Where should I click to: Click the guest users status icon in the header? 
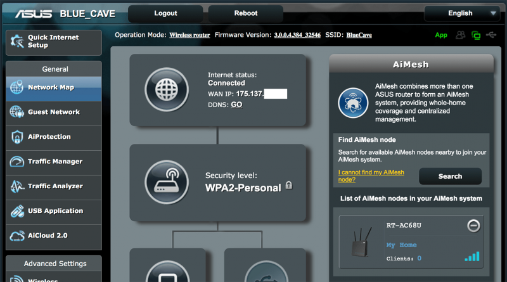click(x=461, y=35)
